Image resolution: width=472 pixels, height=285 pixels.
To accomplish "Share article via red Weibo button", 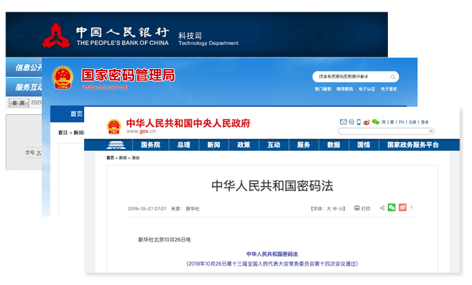I will click(403, 208).
